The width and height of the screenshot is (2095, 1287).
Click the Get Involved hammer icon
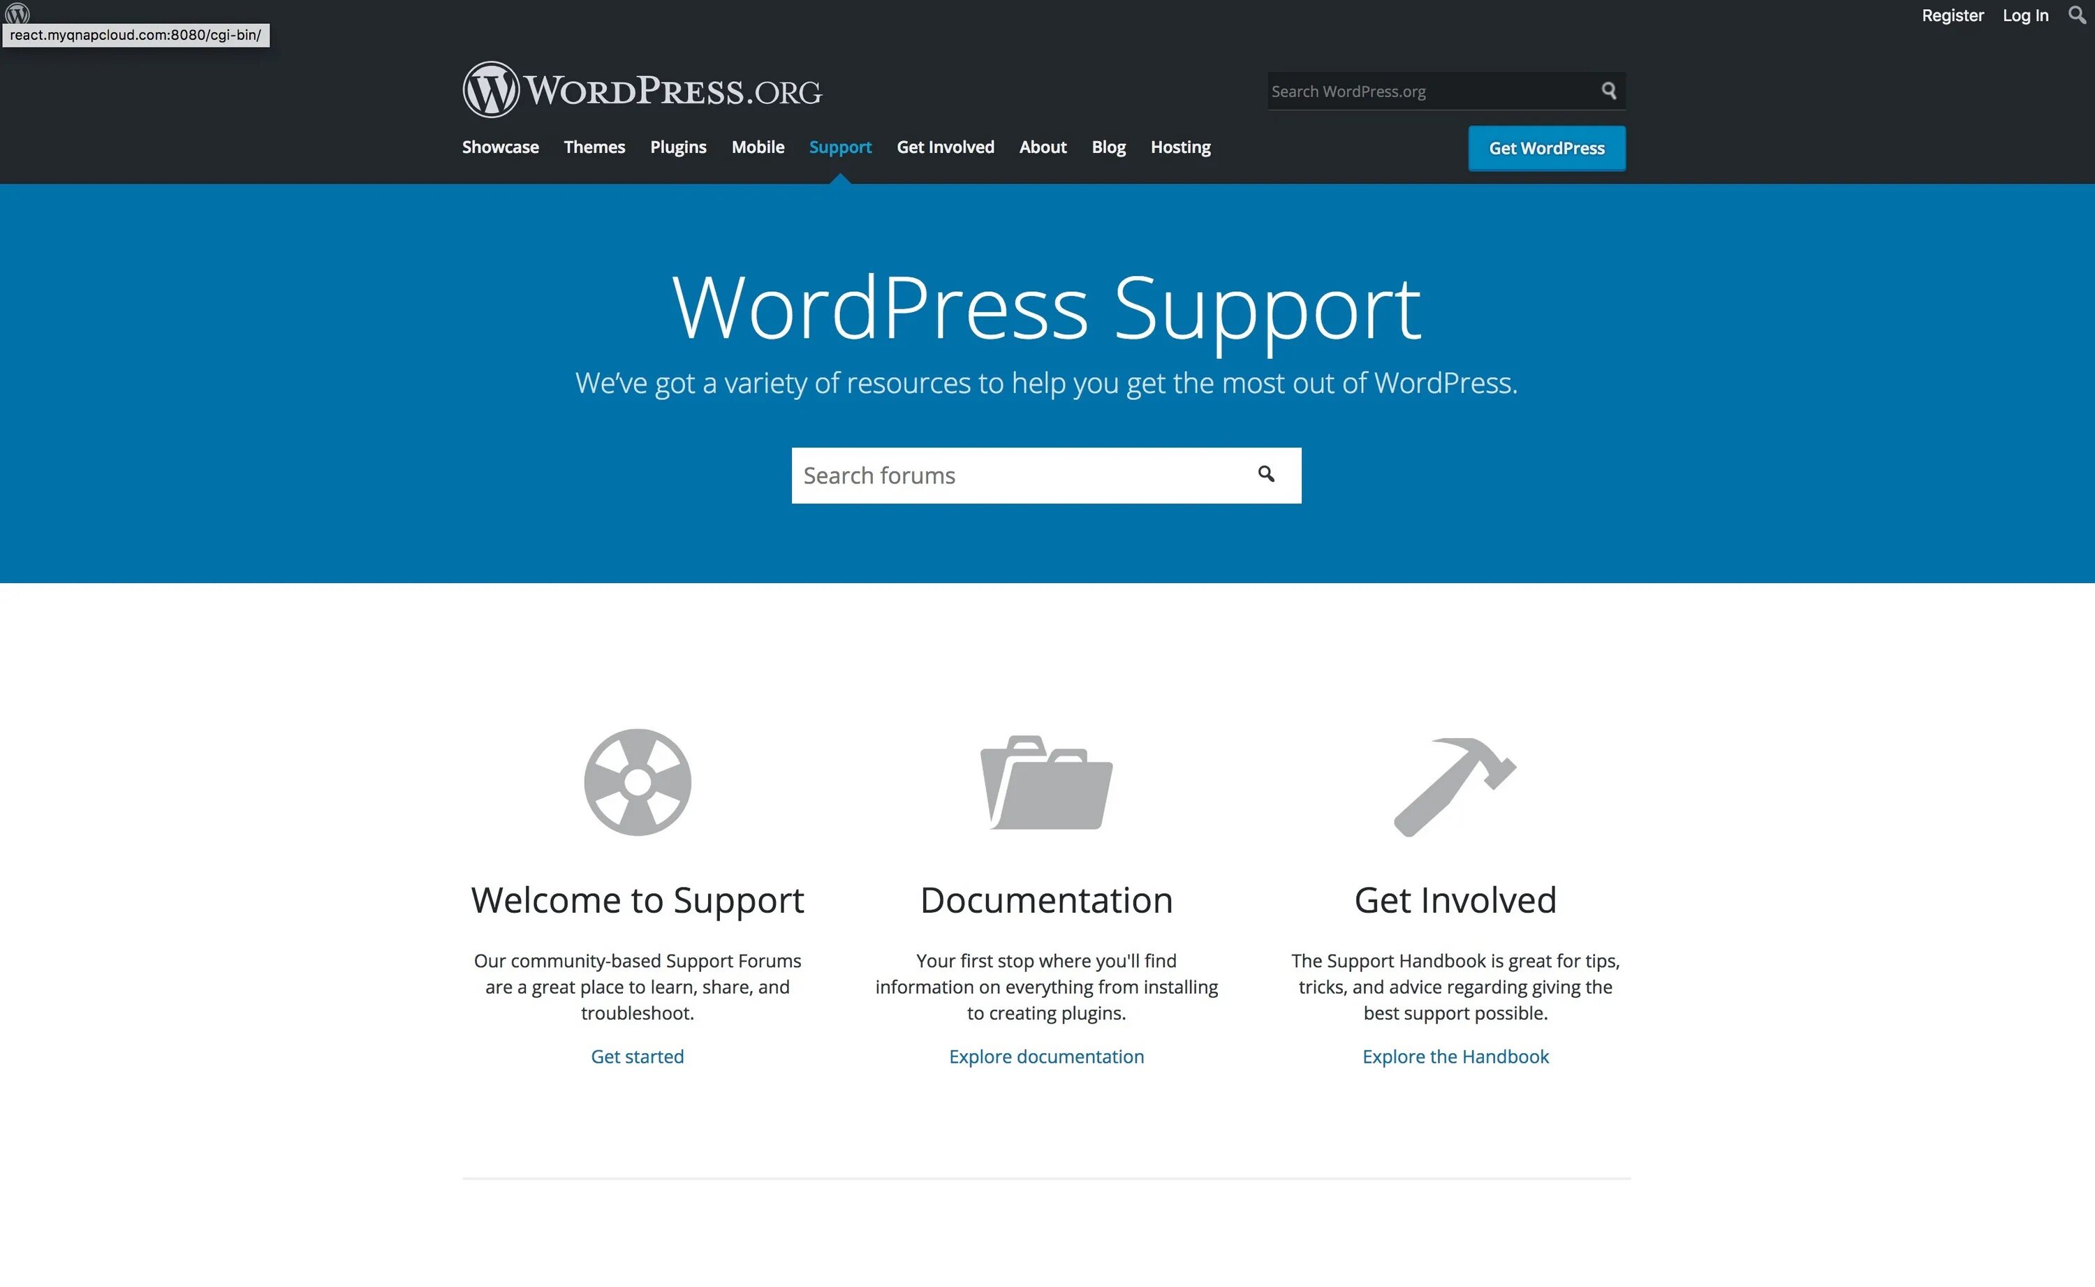click(x=1455, y=781)
